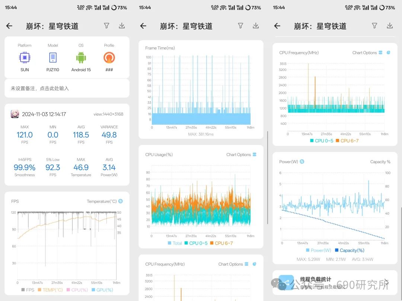
Task: Toggle the GPU(%) legend on the FPS chart
Action: tap(102, 290)
